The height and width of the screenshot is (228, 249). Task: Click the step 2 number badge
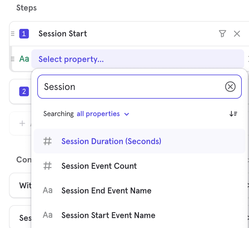tap(24, 91)
